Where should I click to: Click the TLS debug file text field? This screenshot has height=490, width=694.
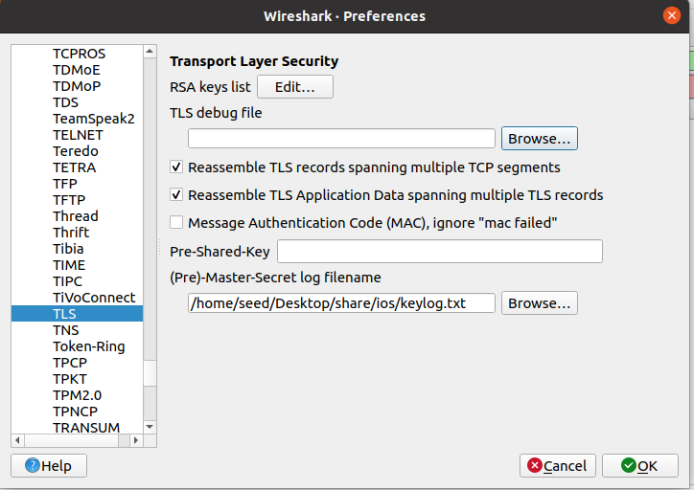[x=341, y=139]
